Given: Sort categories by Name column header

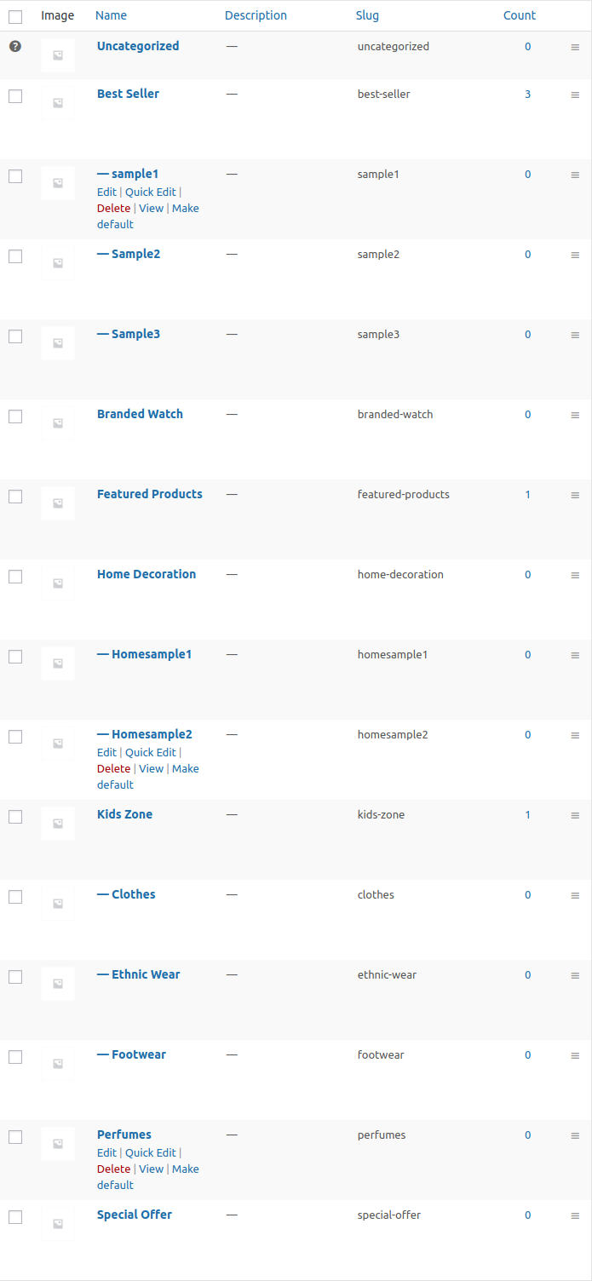Looking at the screenshot, I should (x=111, y=15).
